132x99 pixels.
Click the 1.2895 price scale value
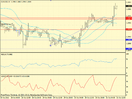pos(129,44)
